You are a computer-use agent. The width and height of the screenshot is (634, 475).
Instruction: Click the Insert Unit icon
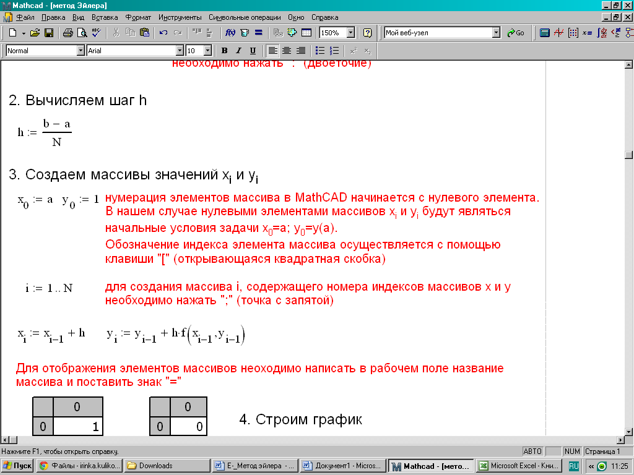pyautogui.click(x=245, y=33)
